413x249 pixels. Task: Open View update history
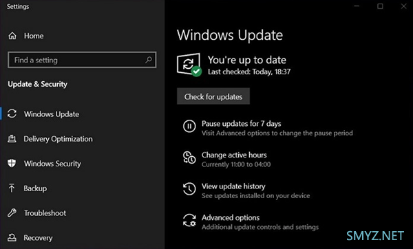coord(233,186)
